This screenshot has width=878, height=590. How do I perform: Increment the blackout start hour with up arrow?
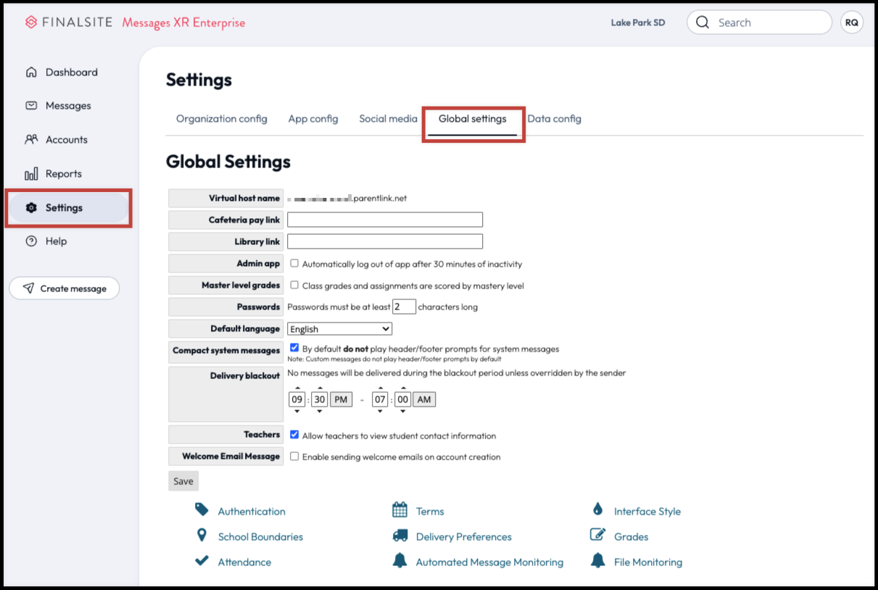297,388
